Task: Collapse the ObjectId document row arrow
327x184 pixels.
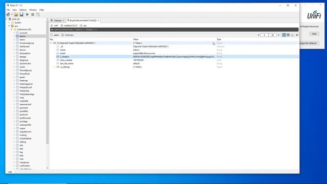Action: tap(51, 43)
